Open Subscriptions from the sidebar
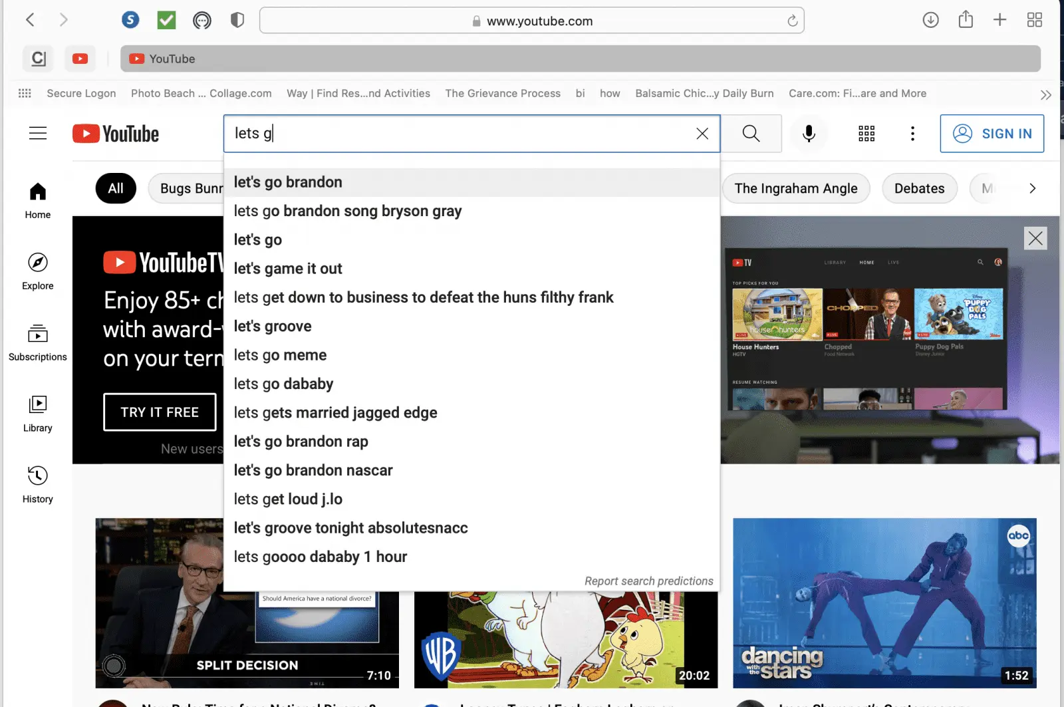Viewport: 1064px width, 707px height. [x=37, y=341]
